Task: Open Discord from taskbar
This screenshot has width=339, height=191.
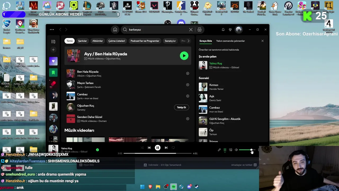Action: [189, 187]
